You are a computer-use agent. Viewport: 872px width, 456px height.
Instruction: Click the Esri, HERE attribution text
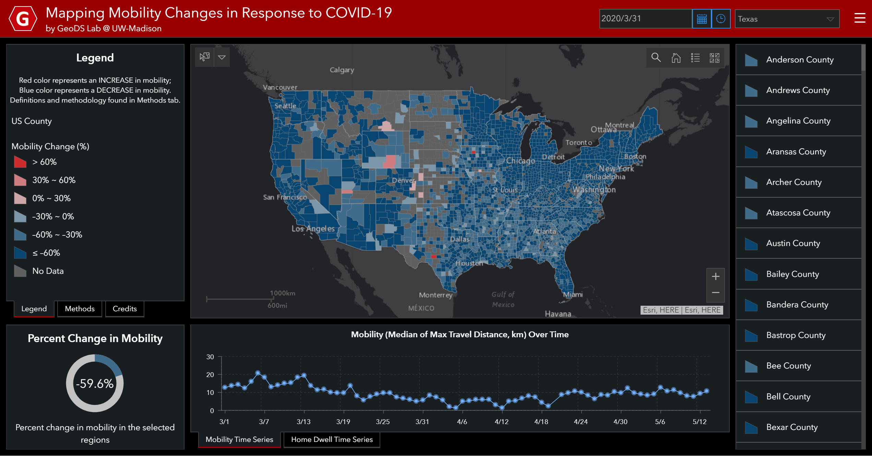(682, 310)
